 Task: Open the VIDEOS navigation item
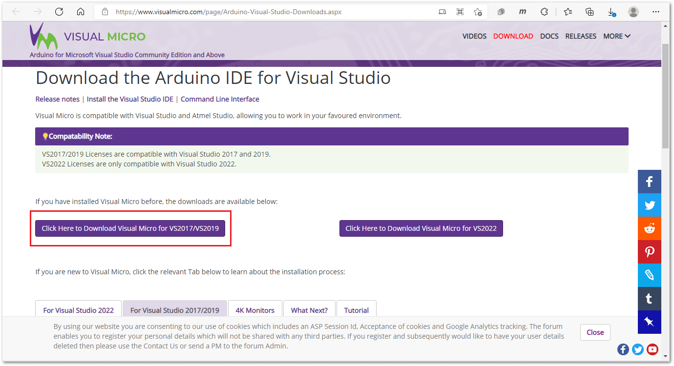click(x=475, y=36)
